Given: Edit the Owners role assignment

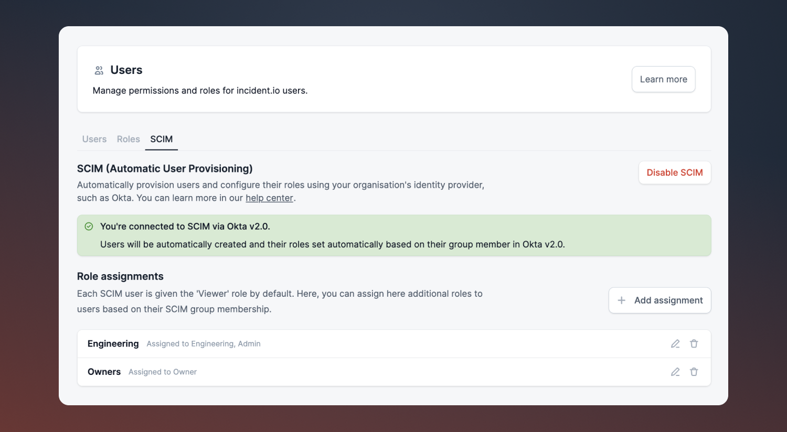Looking at the screenshot, I should coord(675,372).
